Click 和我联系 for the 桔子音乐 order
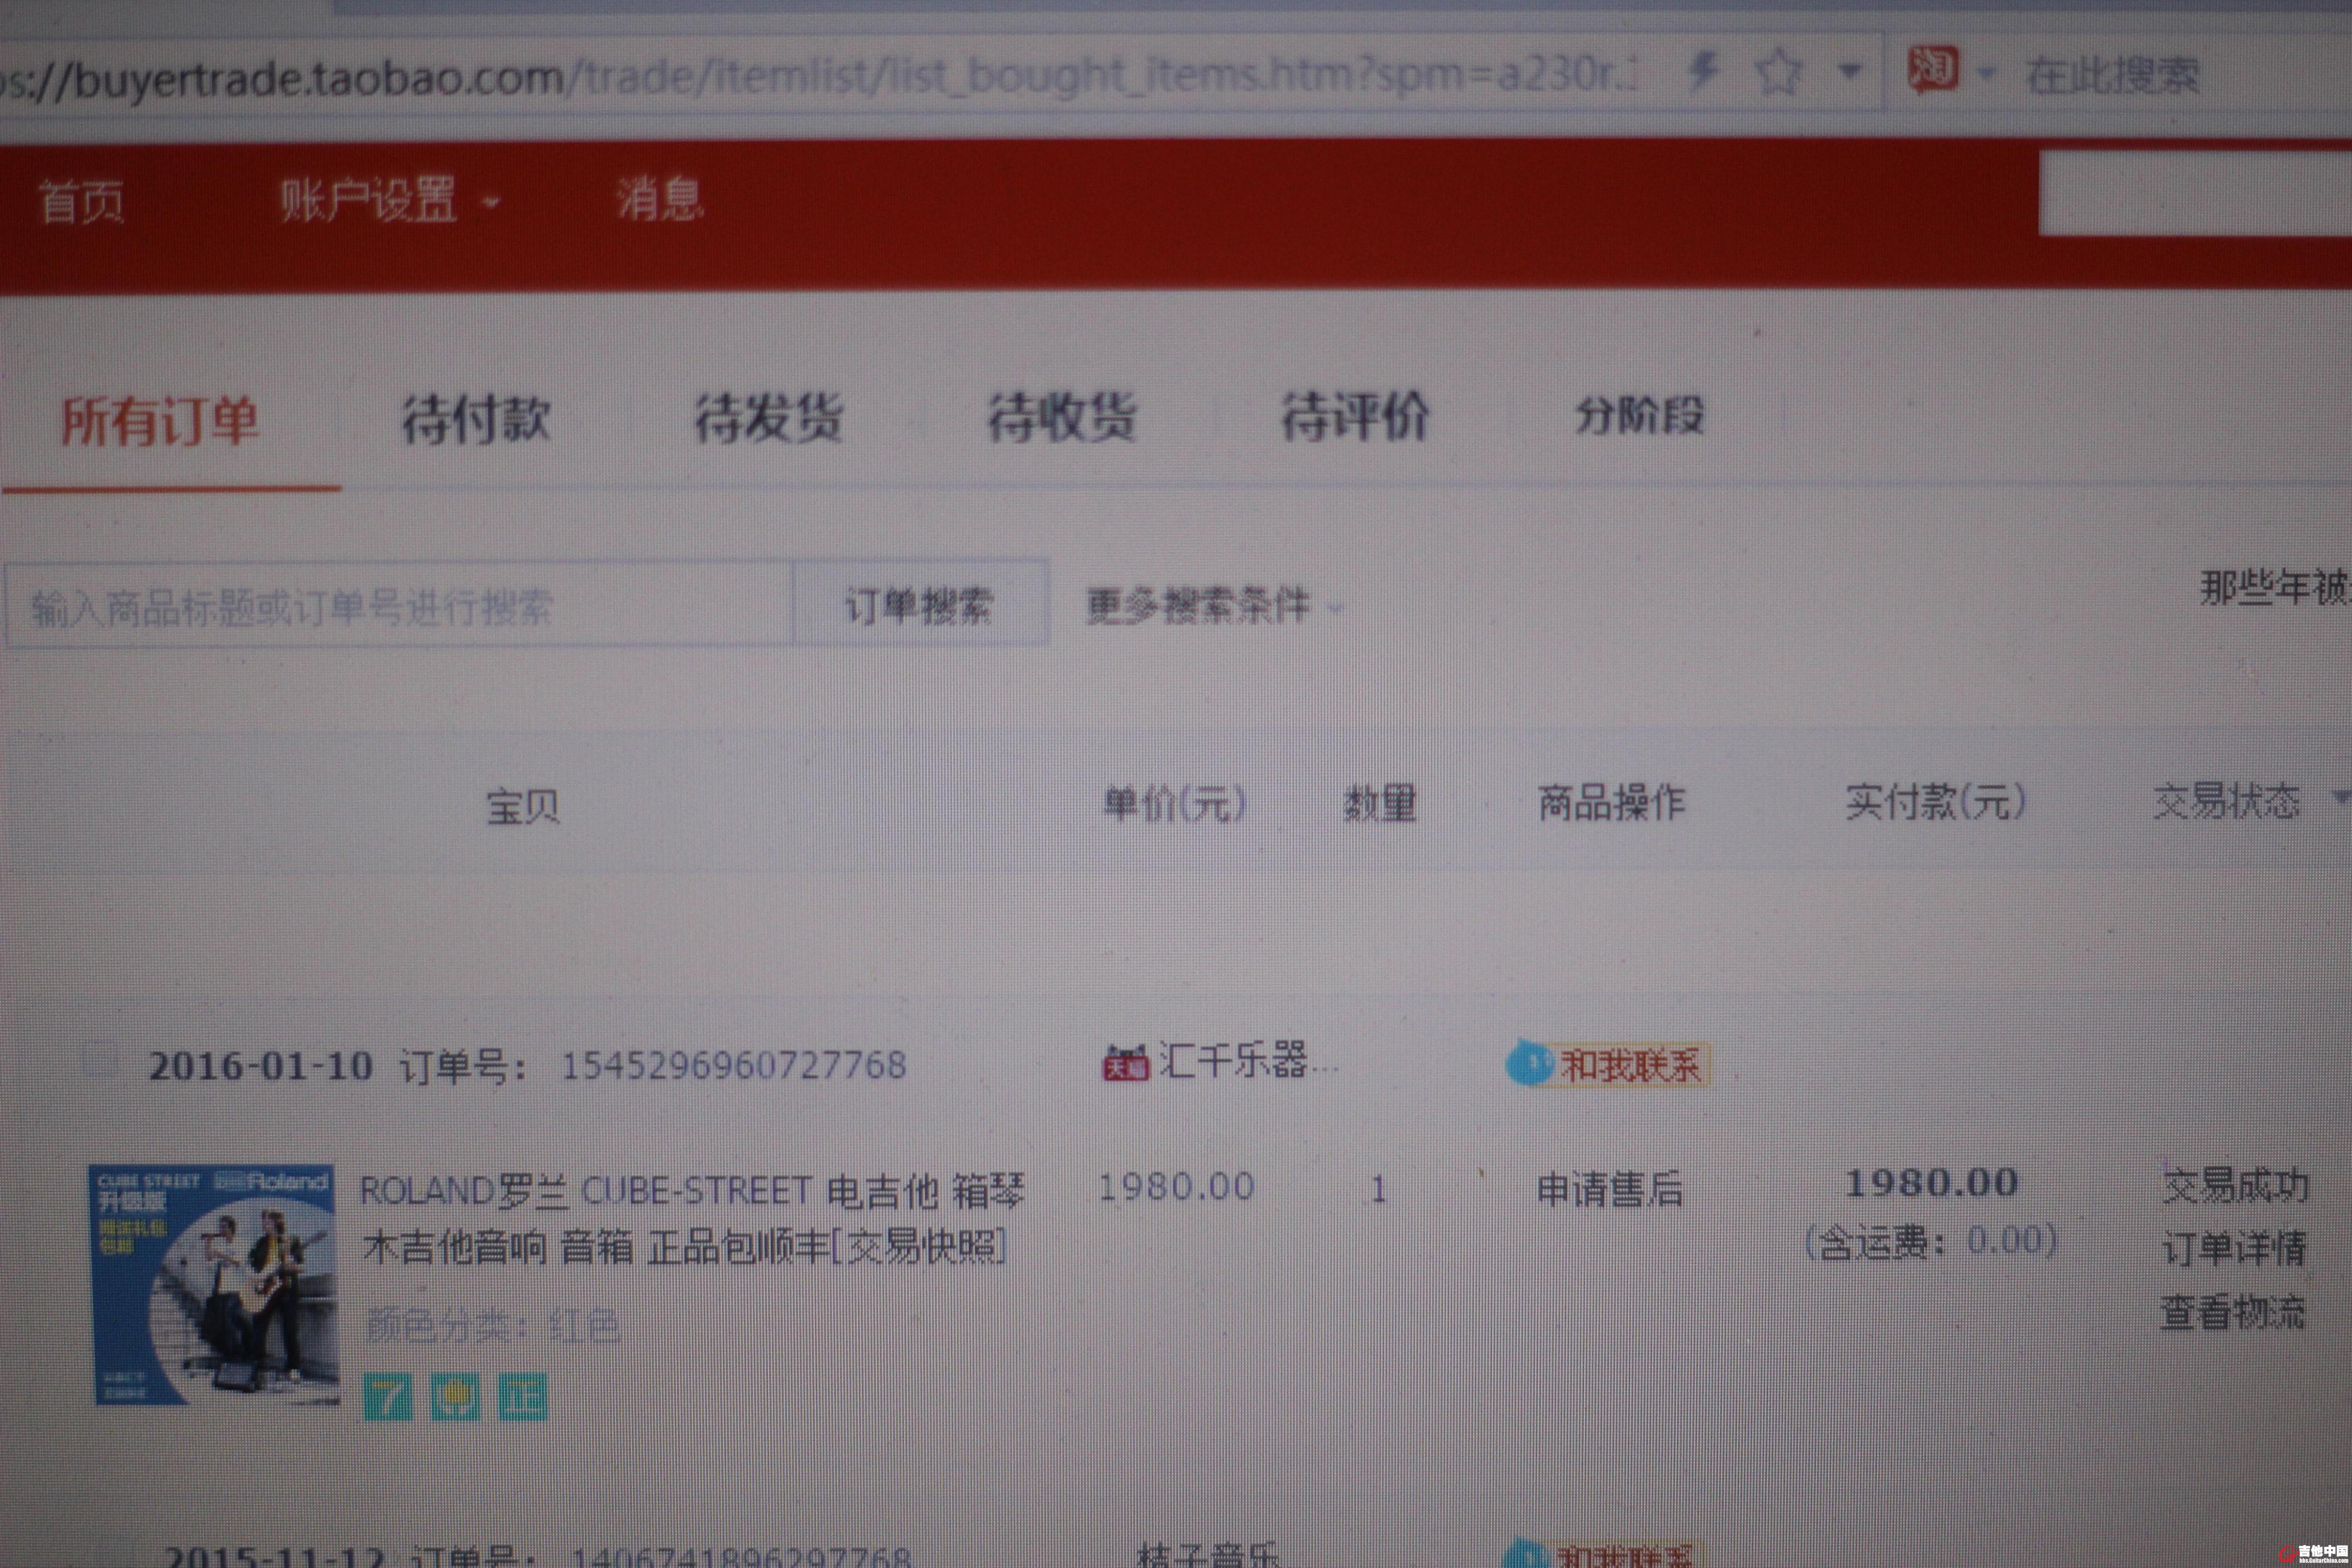 coord(1624,1556)
